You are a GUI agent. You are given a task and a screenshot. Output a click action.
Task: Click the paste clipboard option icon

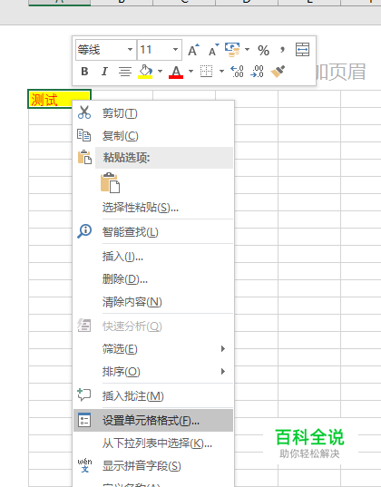pos(110,183)
